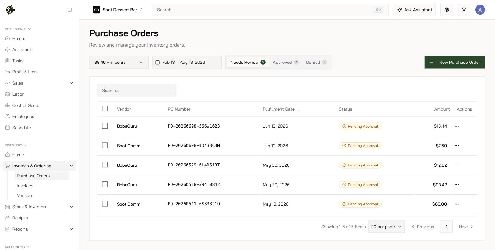Image resolution: width=495 pixels, height=250 pixels.
Task: Check the PO-20260608-5S6W1623 row checkbox
Action: pos(105,126)
